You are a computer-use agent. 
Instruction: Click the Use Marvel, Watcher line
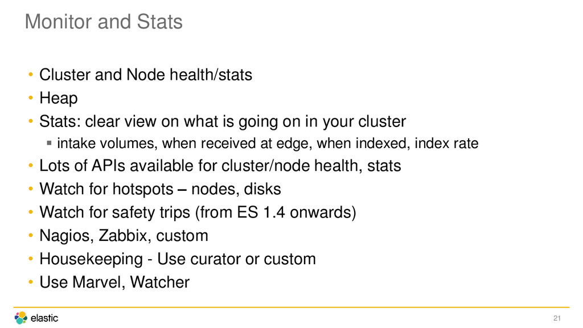[x=114, y=282]
